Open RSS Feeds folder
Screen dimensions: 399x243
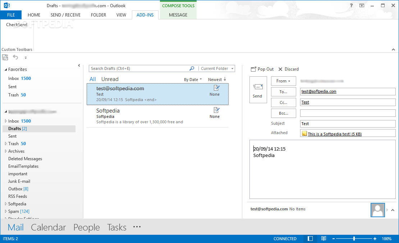point(18,196)
